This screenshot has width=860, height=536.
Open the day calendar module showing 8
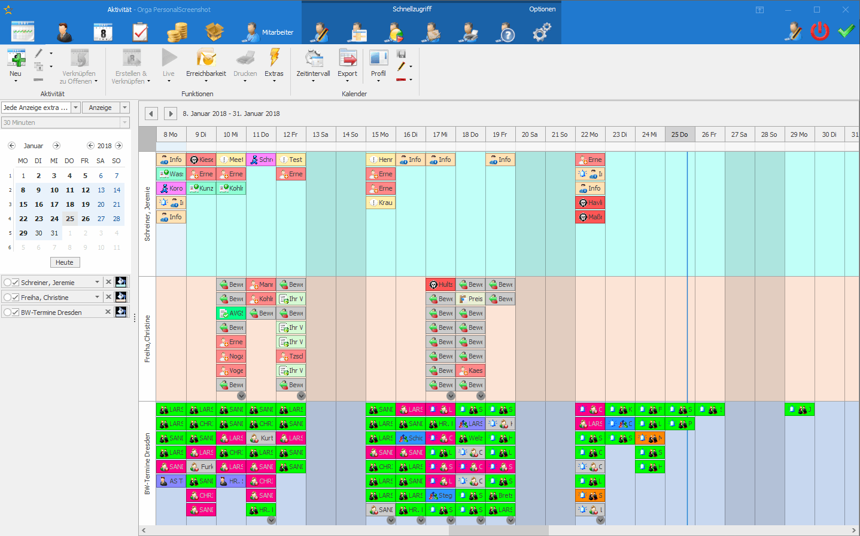coord(103,32)
